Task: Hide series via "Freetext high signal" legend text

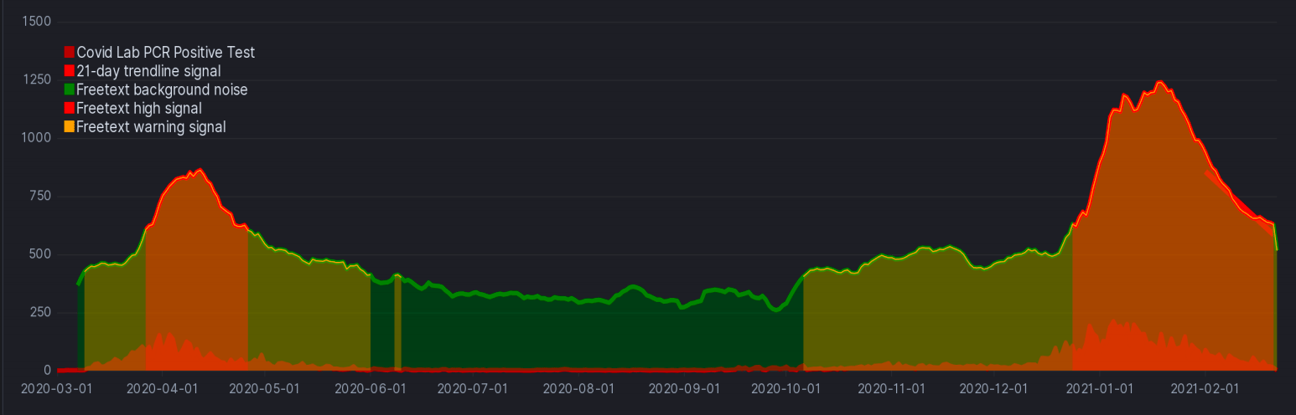Action: tap(138, 108)
